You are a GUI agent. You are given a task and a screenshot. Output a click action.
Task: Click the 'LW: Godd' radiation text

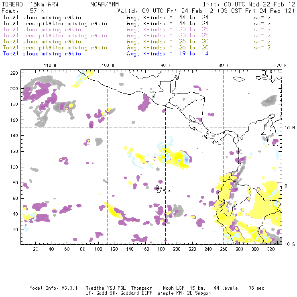click(96, 293)
